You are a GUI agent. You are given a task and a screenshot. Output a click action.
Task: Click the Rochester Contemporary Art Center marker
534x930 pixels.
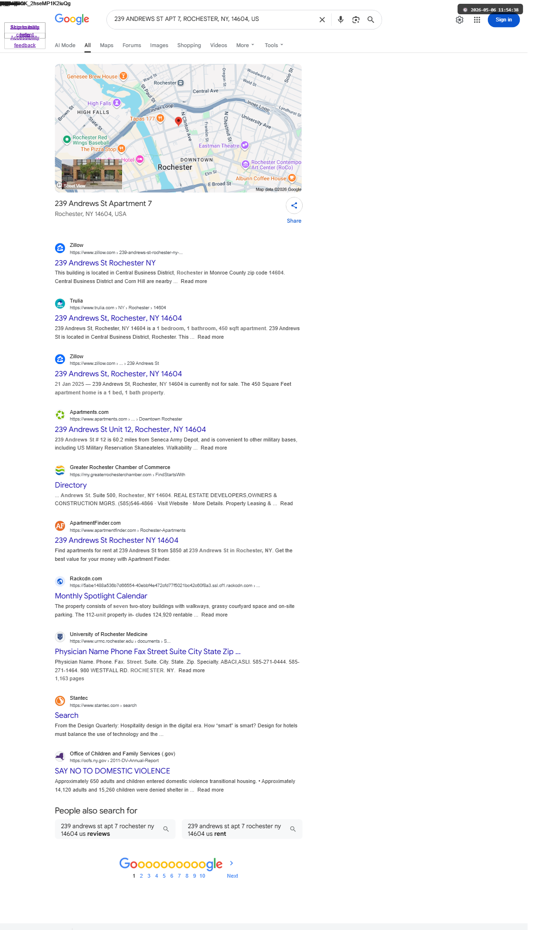[246, 165]
